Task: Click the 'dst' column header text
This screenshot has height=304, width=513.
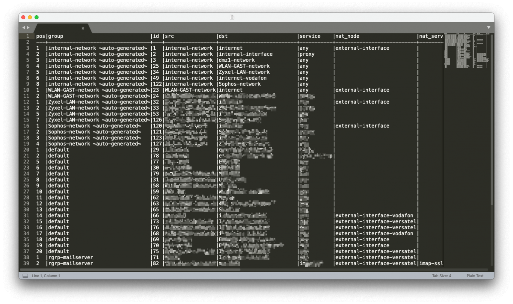Action: click(x=223, y=36)
